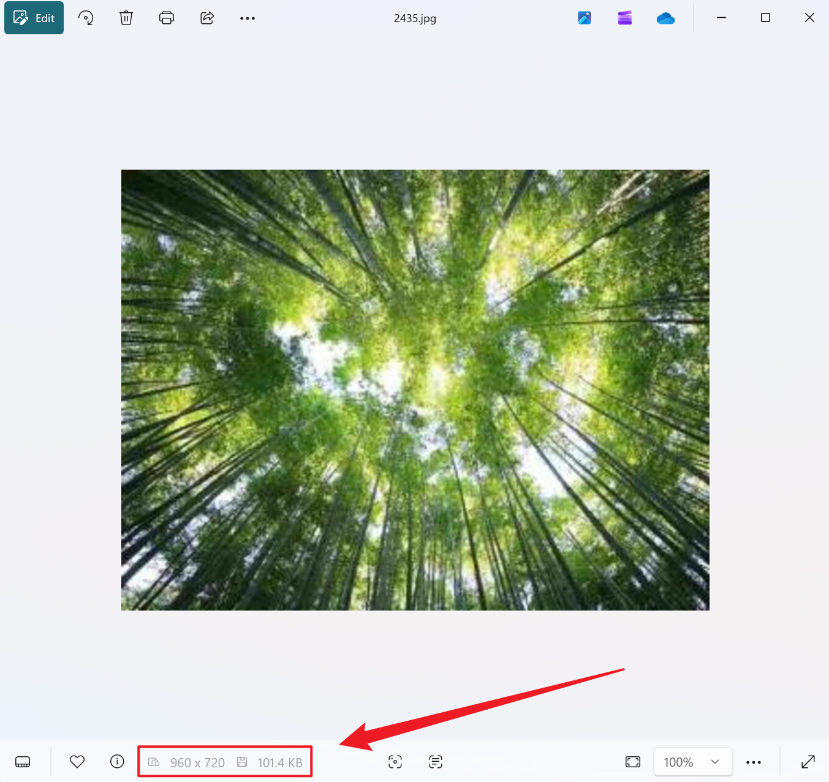Start visual search on the image
The width and height of the screenshot is (829, 782).
[x=395, y=762]
